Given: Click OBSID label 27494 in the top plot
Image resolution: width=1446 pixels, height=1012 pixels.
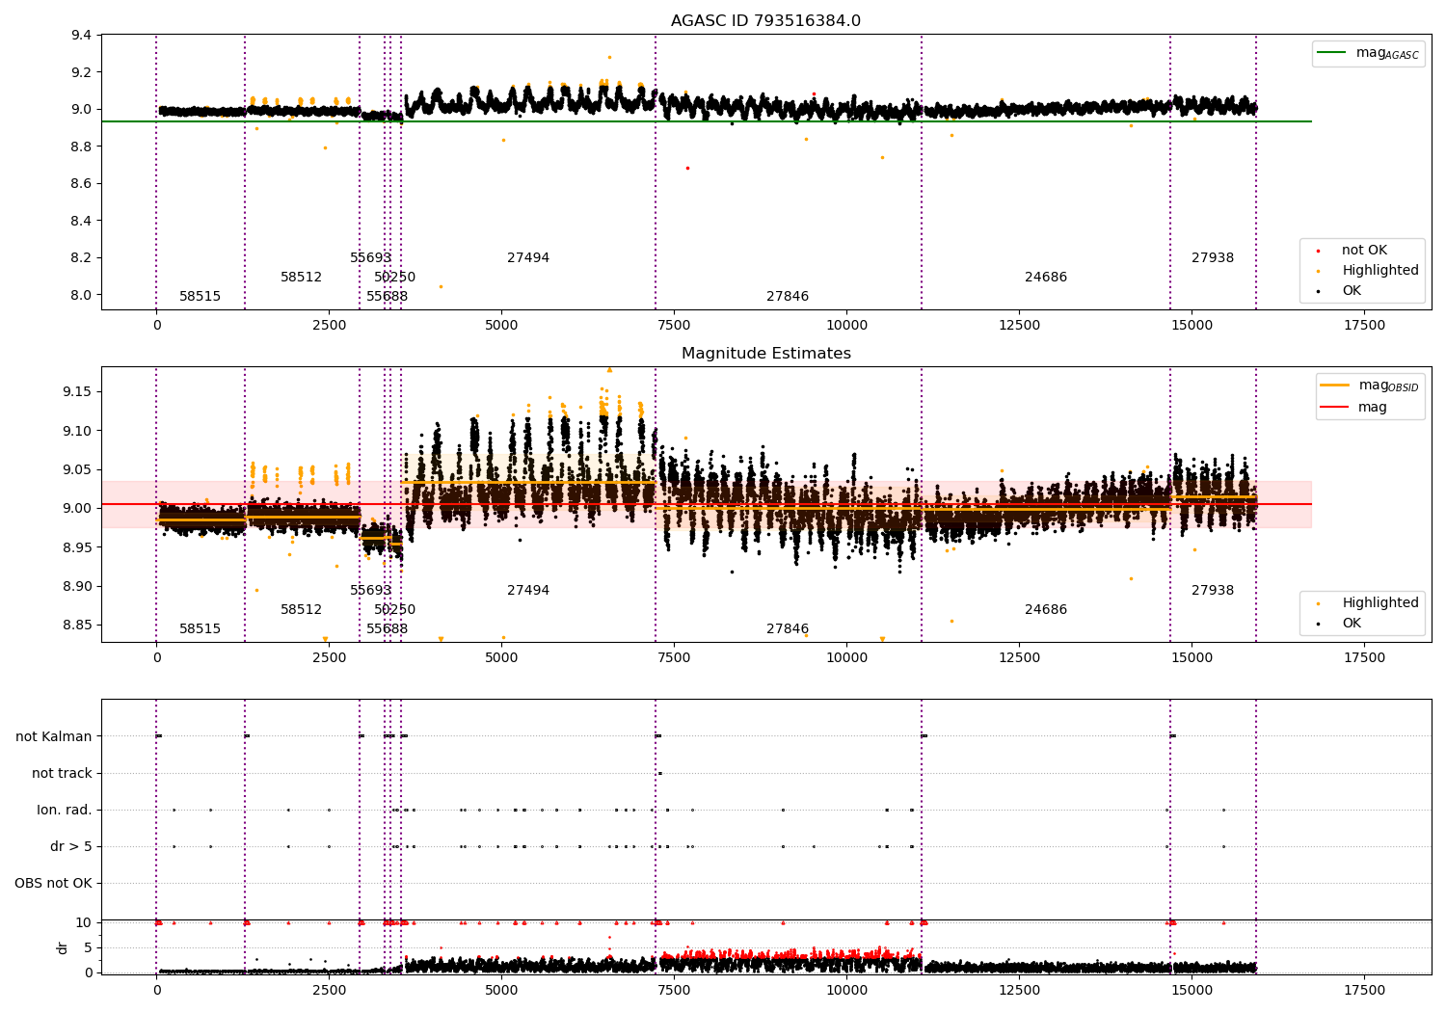Looking at the screenshot, I should [527, 258].
